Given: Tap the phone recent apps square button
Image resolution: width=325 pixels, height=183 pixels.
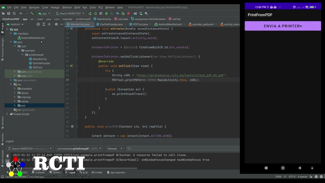Looking at the screenshot, I should tap(266, 168).
